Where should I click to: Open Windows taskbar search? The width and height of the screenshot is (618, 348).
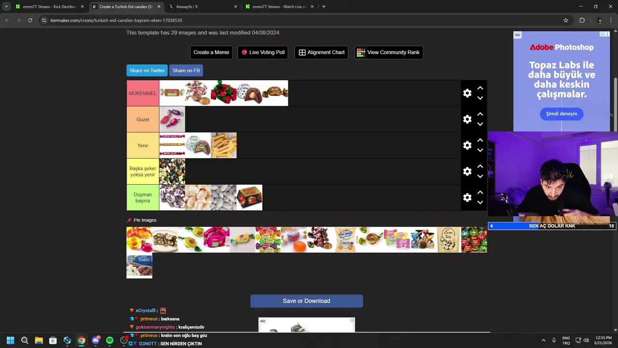click(25, 340)
